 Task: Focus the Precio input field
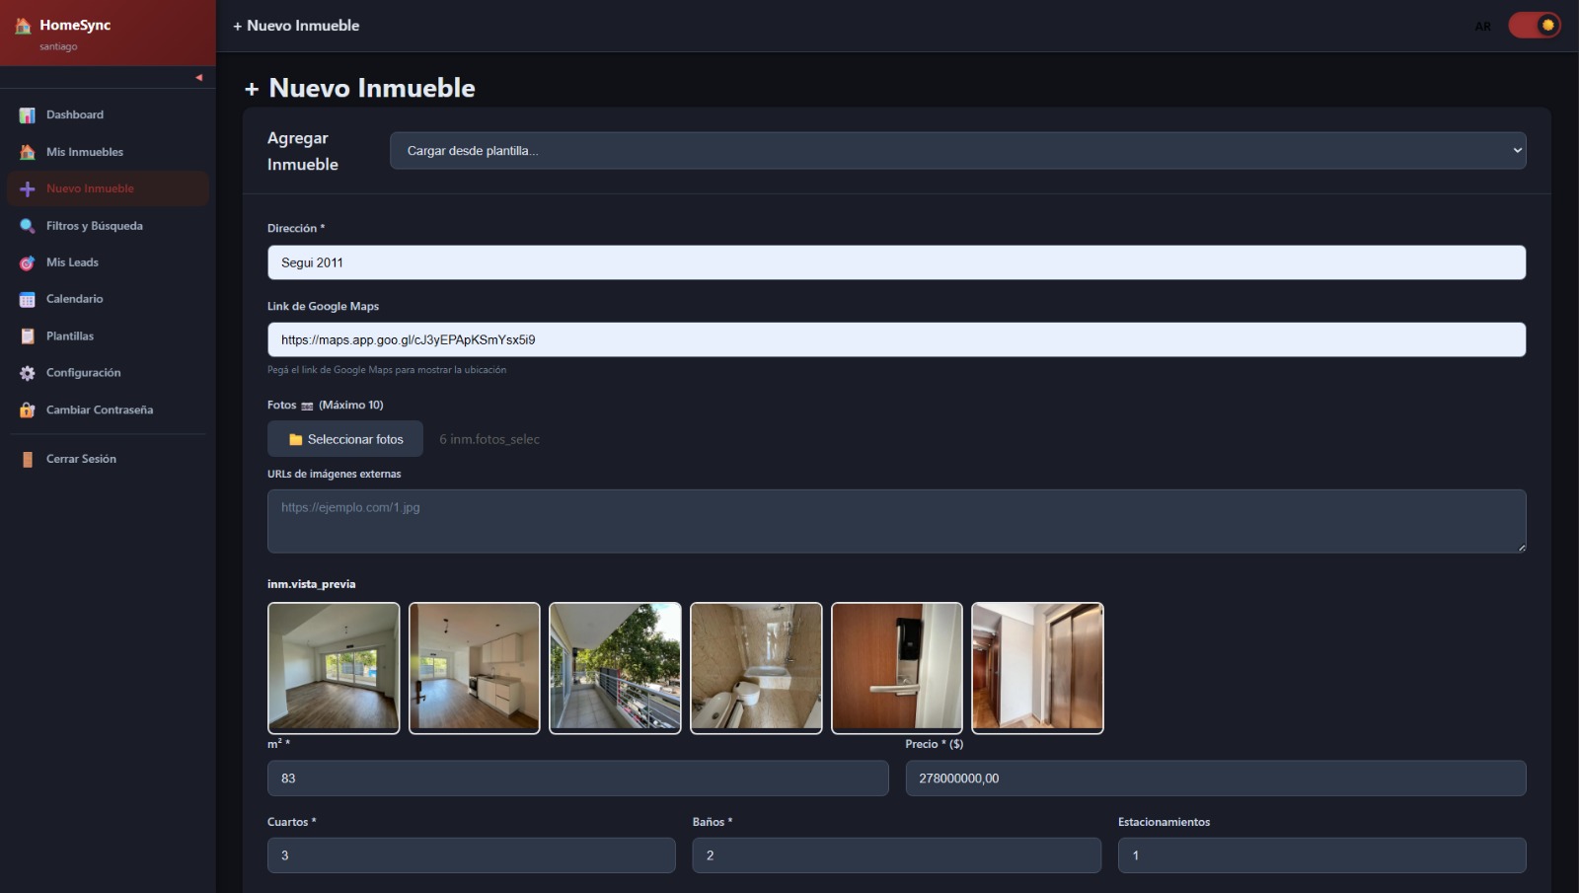pos(1214,778)
